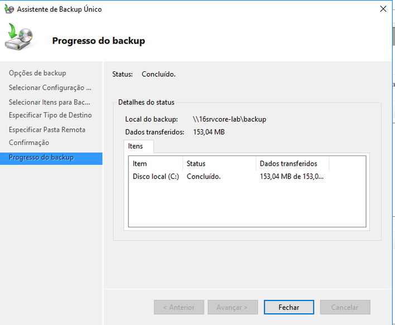Click the Progresso do backup heading
395x325 pixels.
coord(99,41)
